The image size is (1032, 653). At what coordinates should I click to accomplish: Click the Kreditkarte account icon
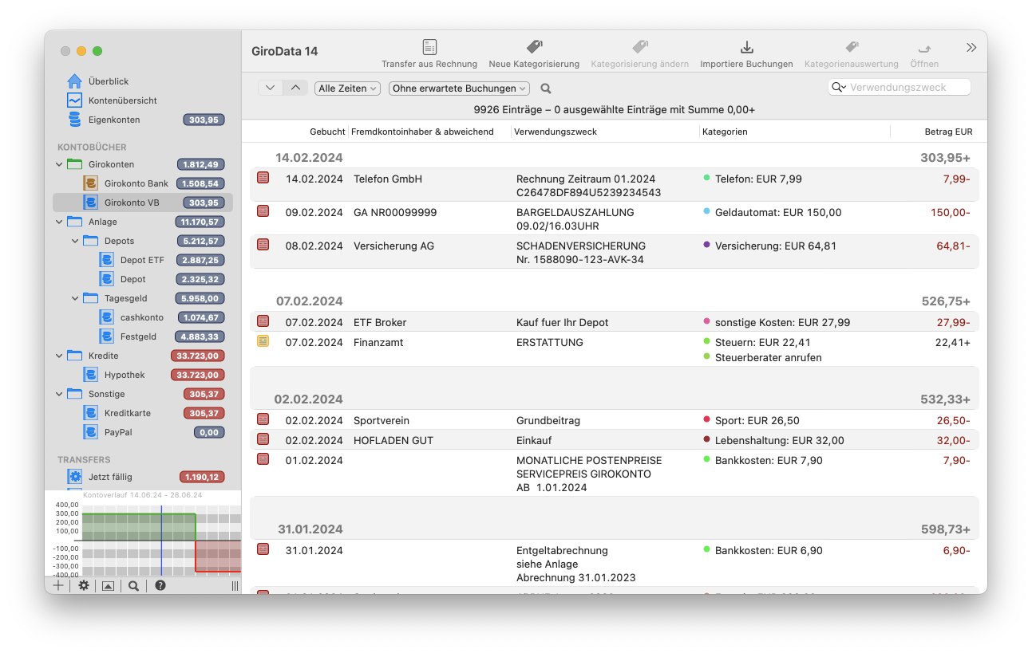click(91, 413)
